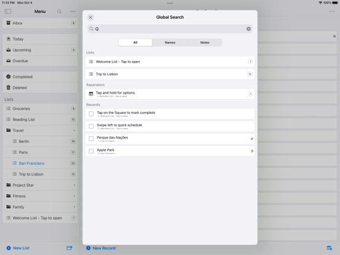The height and width of the screenshot is (255, 340).
Task: Click the multitasking dots at top
Action: pos(170,3)
